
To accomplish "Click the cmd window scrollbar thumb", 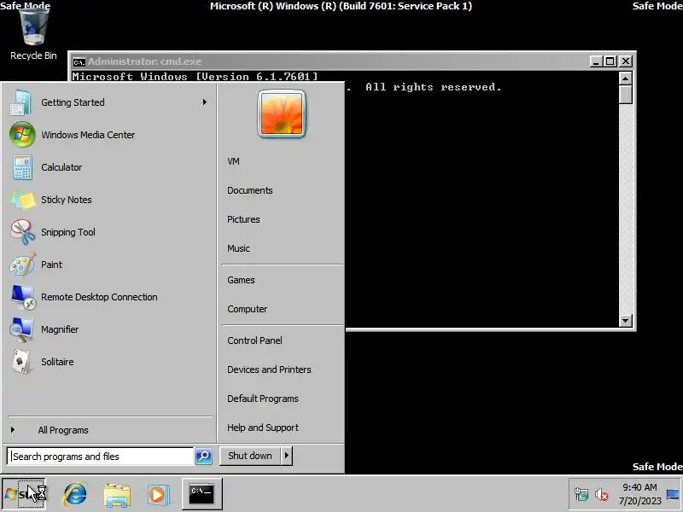I will (626, 95).
